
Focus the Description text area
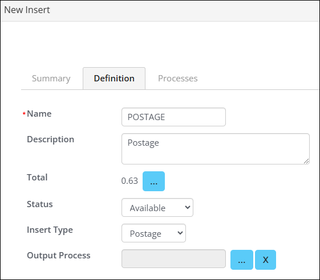click(216, 149)
